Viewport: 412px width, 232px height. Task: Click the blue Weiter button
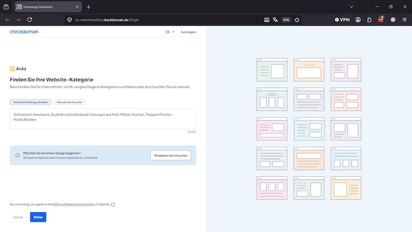pyautogui.click(x=38, y=217)
